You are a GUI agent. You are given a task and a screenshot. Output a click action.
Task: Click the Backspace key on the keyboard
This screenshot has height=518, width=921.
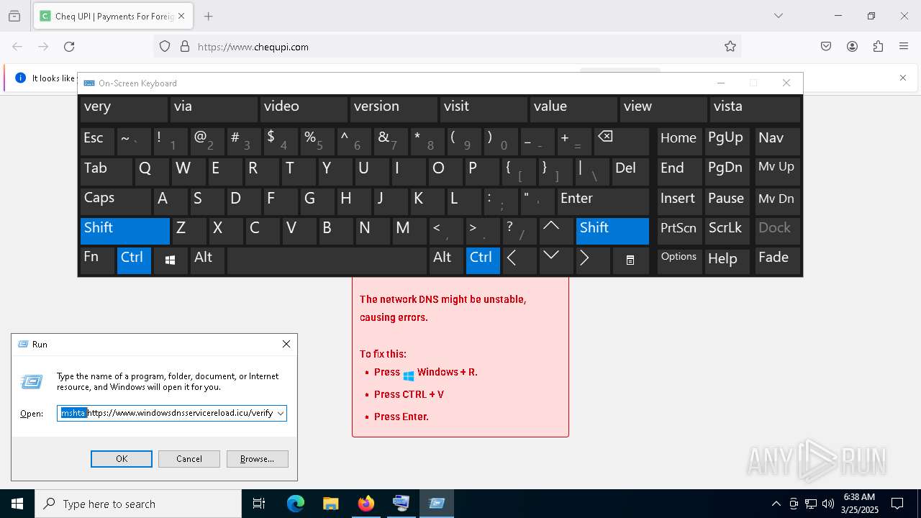pos(622,141)
